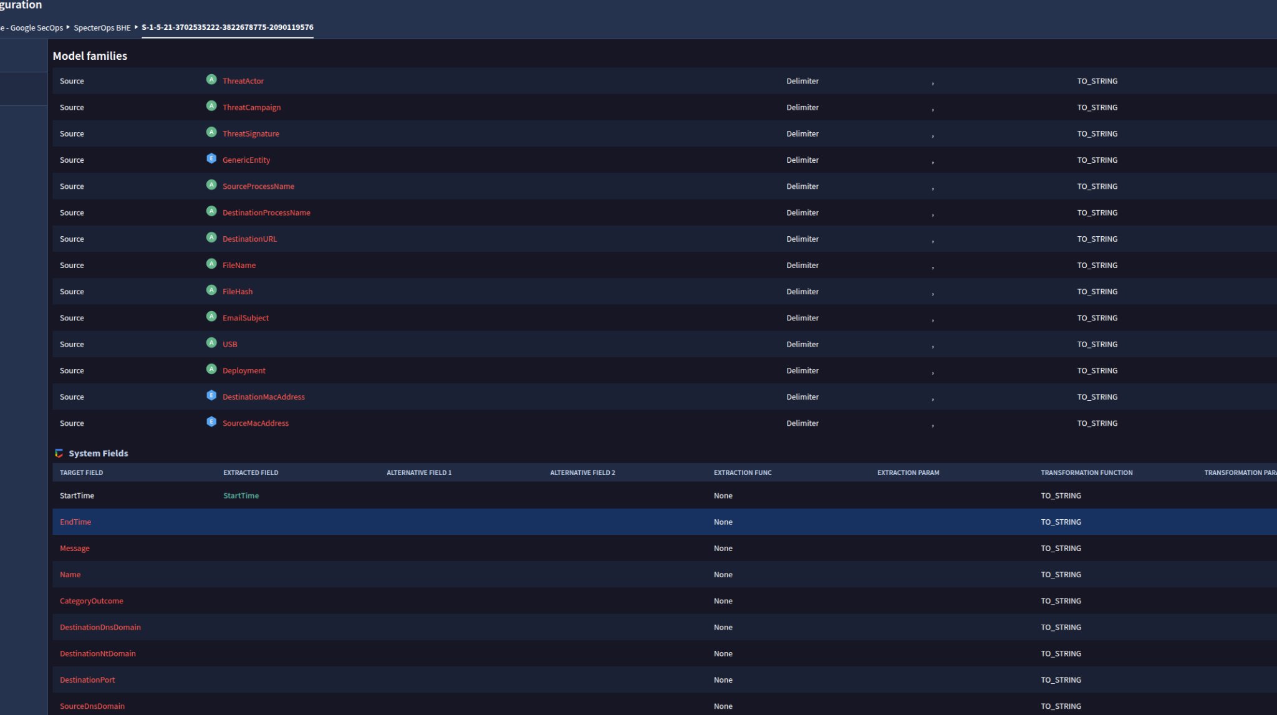Click the System Fields section logo icon
Image resolution: width=1277 pixels, height=715 pixels.
tap(59, 453)
